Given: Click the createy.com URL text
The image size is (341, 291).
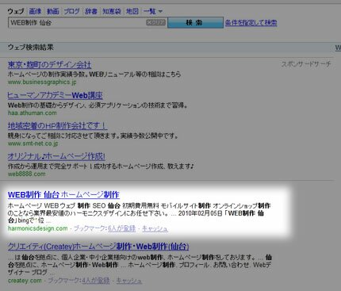Looking at the screenshot, I should (25, 281).
